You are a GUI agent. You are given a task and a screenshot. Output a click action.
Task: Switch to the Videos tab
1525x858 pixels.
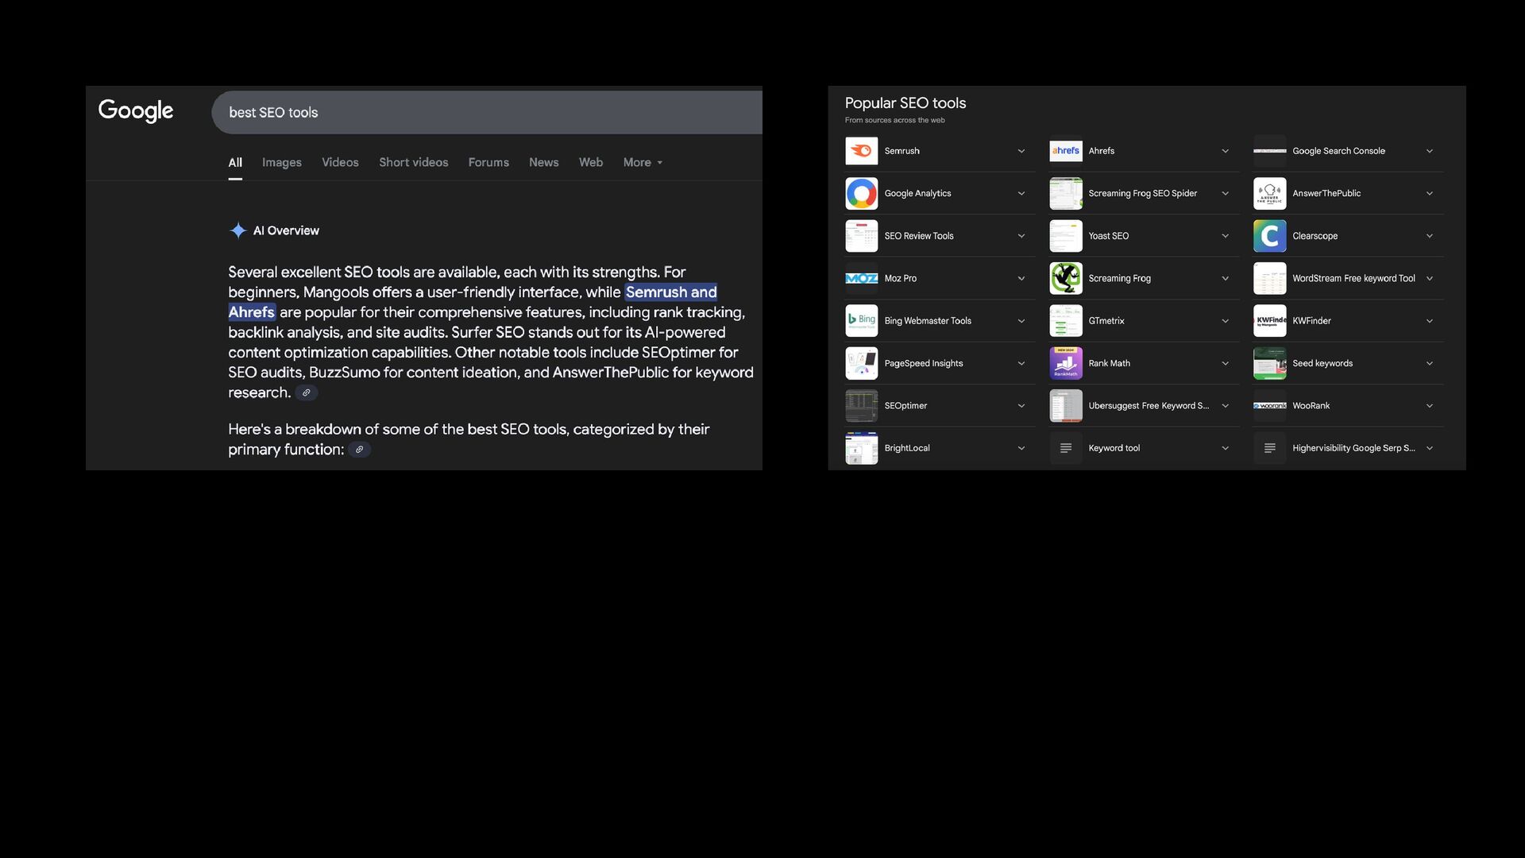coord(340,162)
